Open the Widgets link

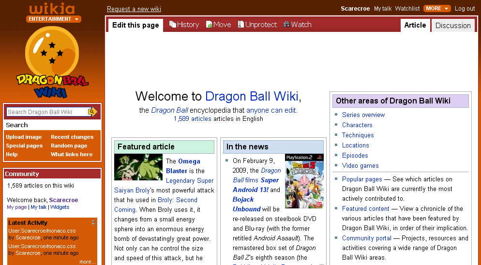click(x=60, y=207)
